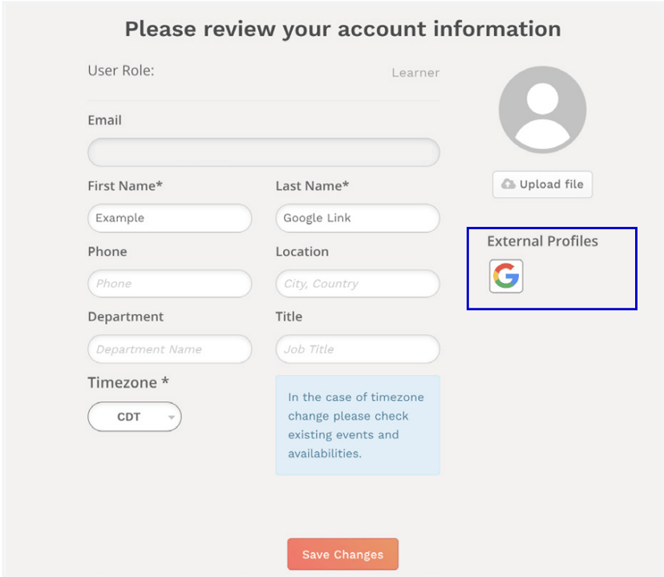Viewport: 664px width, 577px height.
Task: Click the Upload file button
Action: coord(542,184)
